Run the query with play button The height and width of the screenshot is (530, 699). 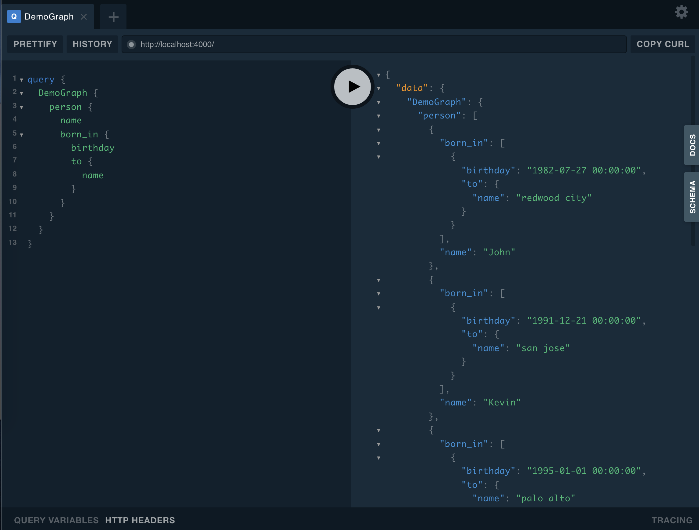(352, 86)
